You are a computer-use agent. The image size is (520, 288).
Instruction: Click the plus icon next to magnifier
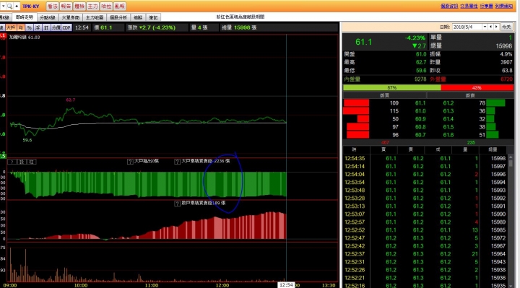click(x=16, y=6)
